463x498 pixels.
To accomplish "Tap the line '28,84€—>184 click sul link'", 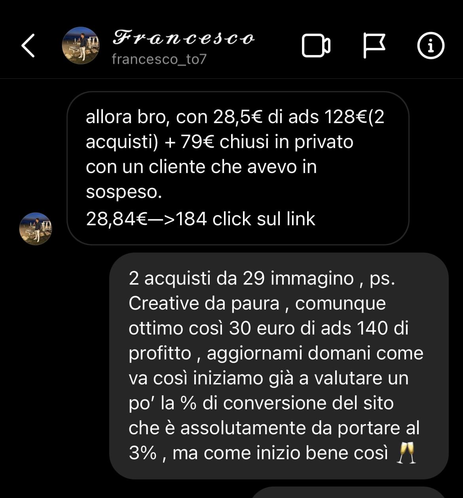I will coord(201,219).
